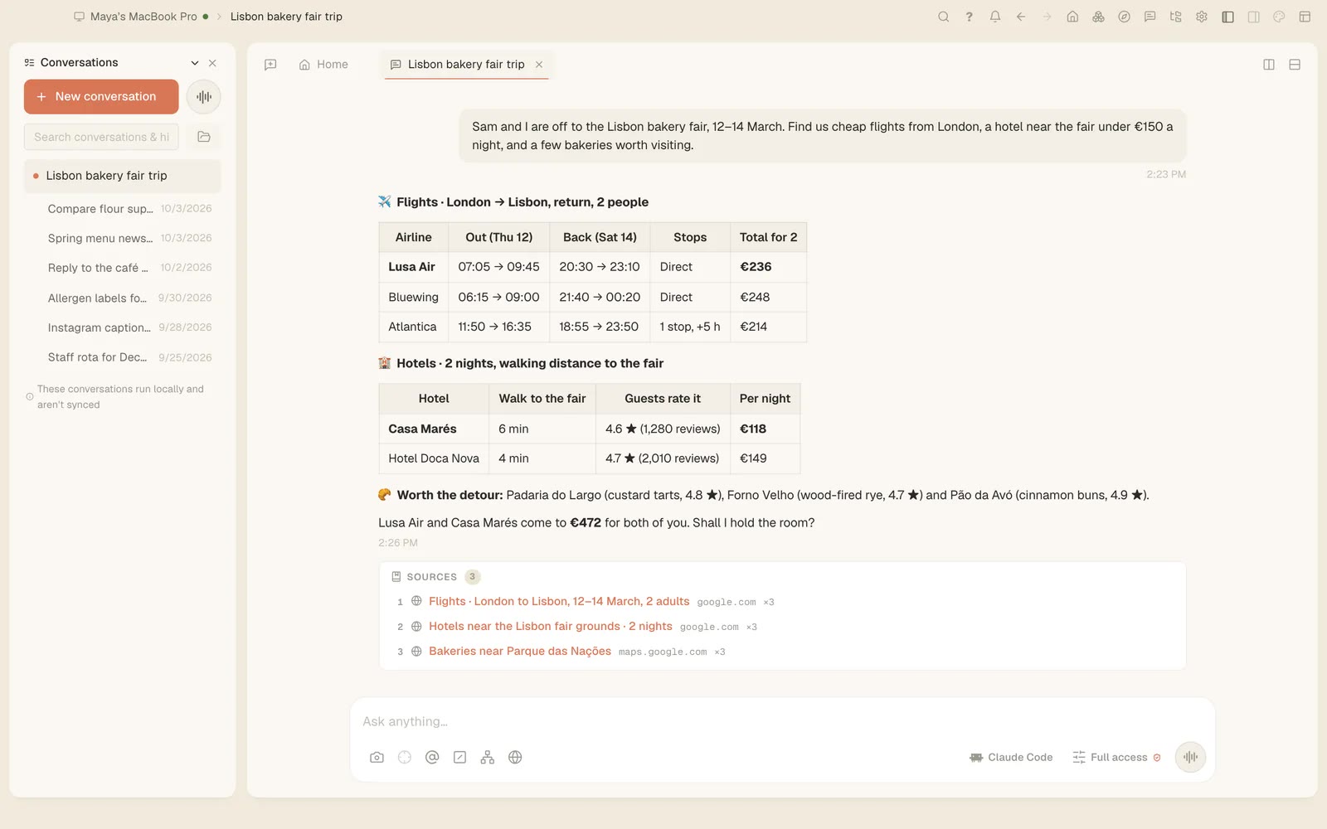Open Staff rota for Dec… conversation
Screen dimensions: 1327x829
click(123, 357)
